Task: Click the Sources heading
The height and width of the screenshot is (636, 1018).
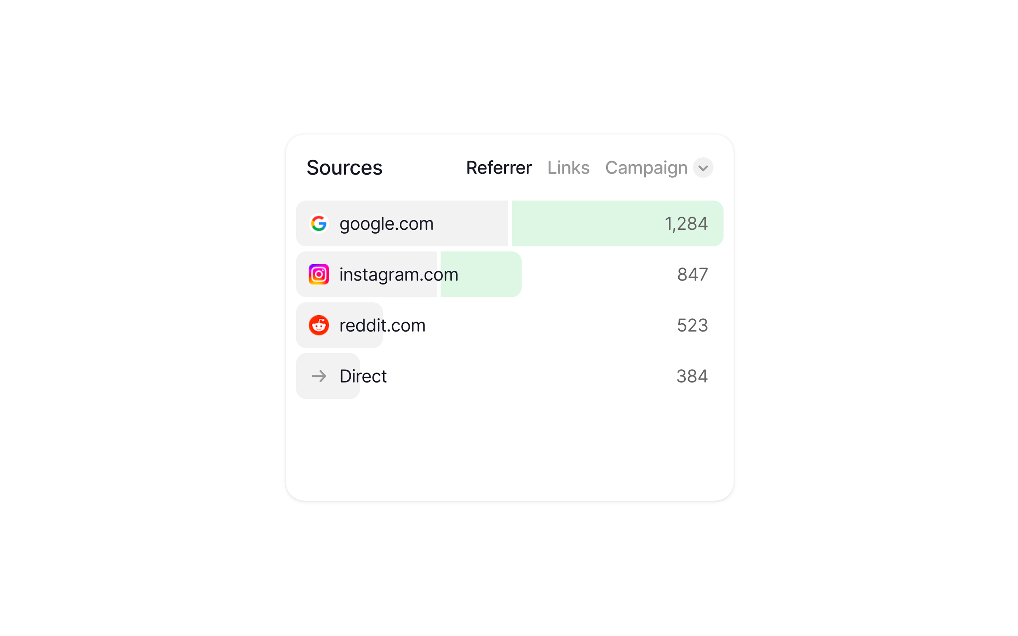Action: (x=344, y=168)
